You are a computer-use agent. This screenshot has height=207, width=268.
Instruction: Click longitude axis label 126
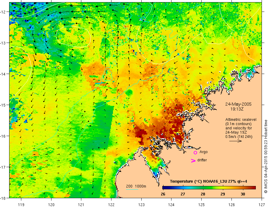(x=231, y=205)
